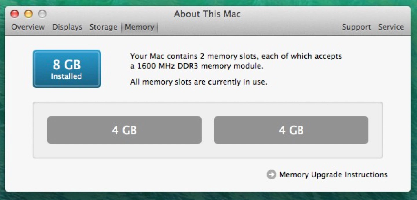The height and width of the screenshot is (200, 417).
Task: Switch to the Overview tab
Action: [x=28, y=27]
